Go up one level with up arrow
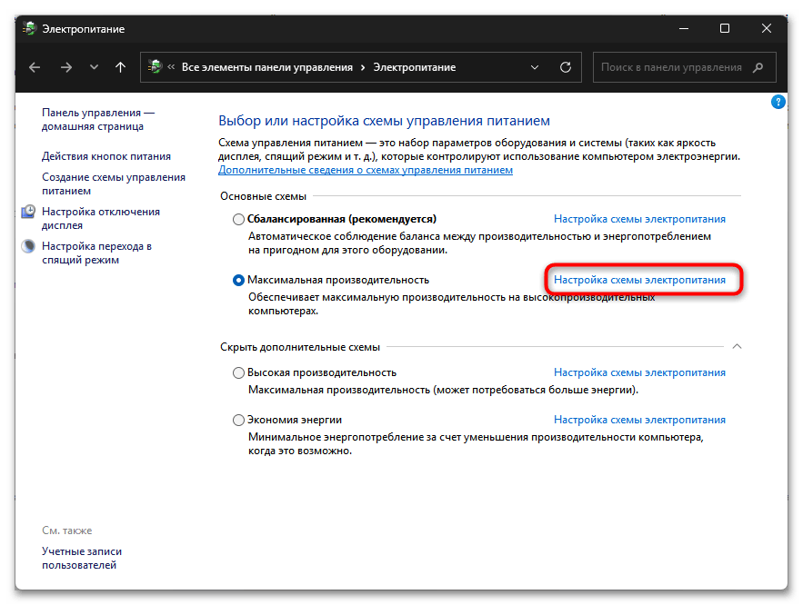Image resolution: width=803 pixels, height=605 pixels. pos(120,67)
